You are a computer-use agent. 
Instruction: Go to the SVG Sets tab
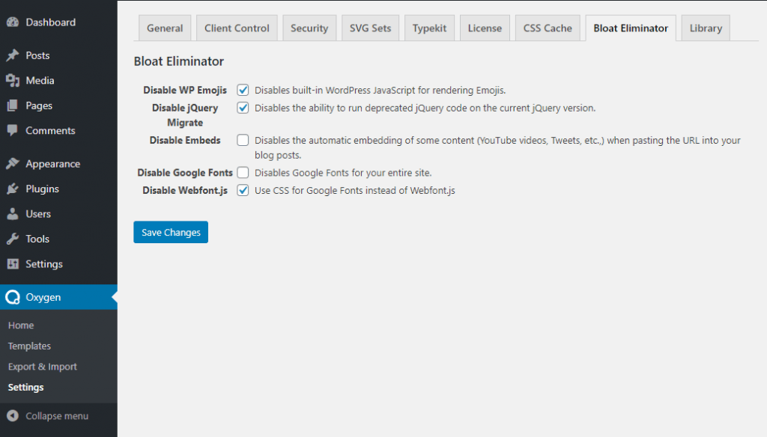[x=370, y=28]
